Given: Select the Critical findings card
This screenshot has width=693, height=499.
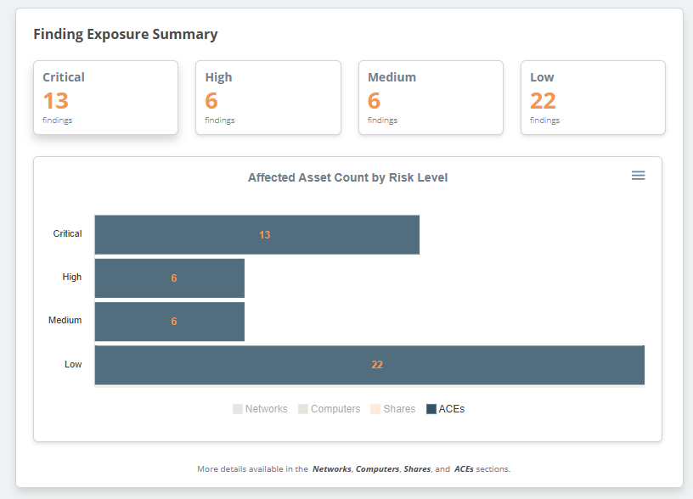Looking at the screenshot, I should (105, 98).
